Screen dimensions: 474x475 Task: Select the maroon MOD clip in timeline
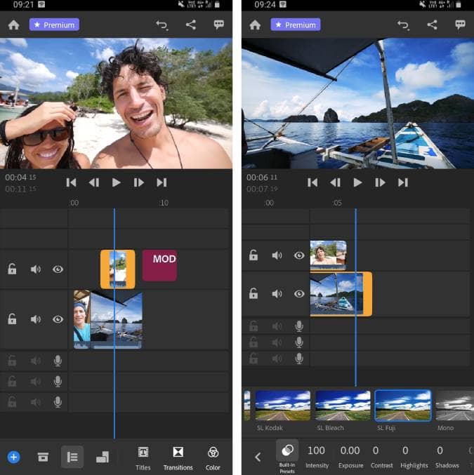(159, 265)
